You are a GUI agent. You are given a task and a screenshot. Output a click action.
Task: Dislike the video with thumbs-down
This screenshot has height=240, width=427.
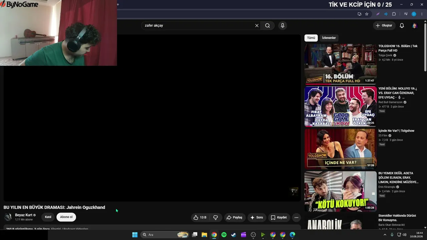[x=216, y=217]
